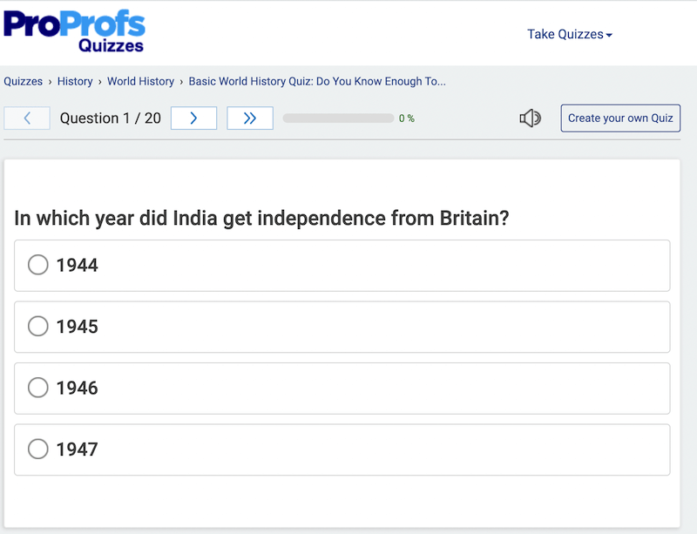The width and height of the screenshot is (697, 534).
Task: Skip ahead with double-arrow button
Action: [x=250, y=118]
